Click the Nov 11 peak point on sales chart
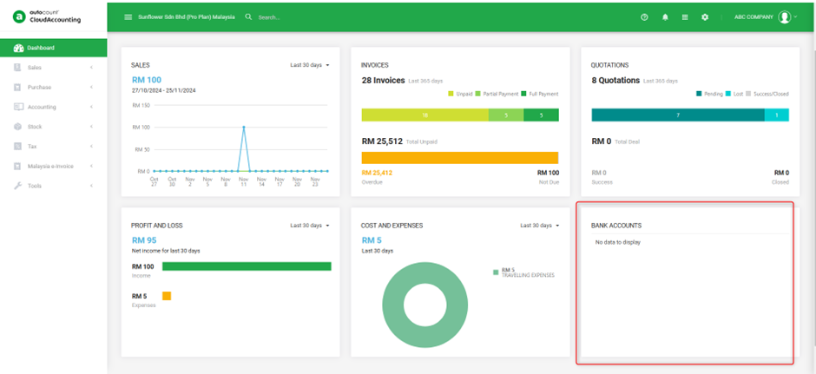This screenshot has width=816, height=374. (x=244, y=127)
